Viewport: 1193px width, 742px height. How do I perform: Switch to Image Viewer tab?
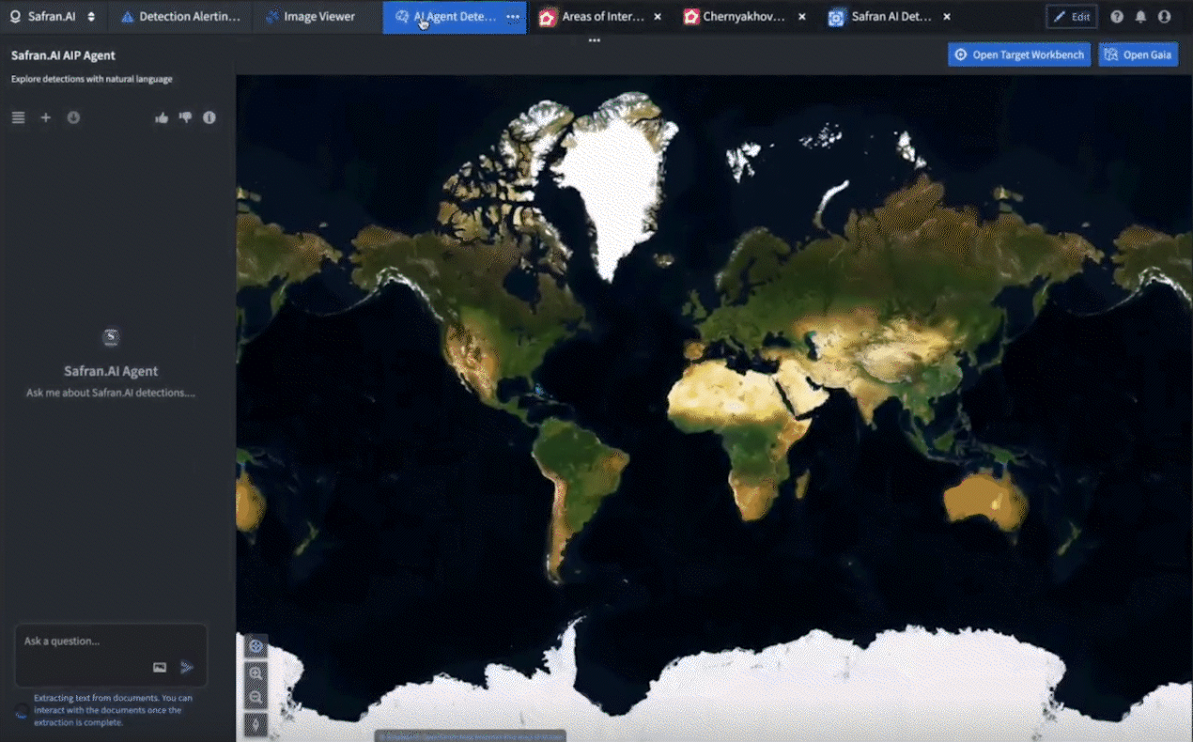310,17
